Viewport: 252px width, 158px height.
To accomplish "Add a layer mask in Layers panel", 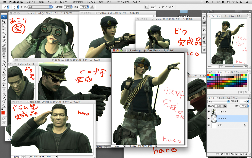I will point(227,154).
